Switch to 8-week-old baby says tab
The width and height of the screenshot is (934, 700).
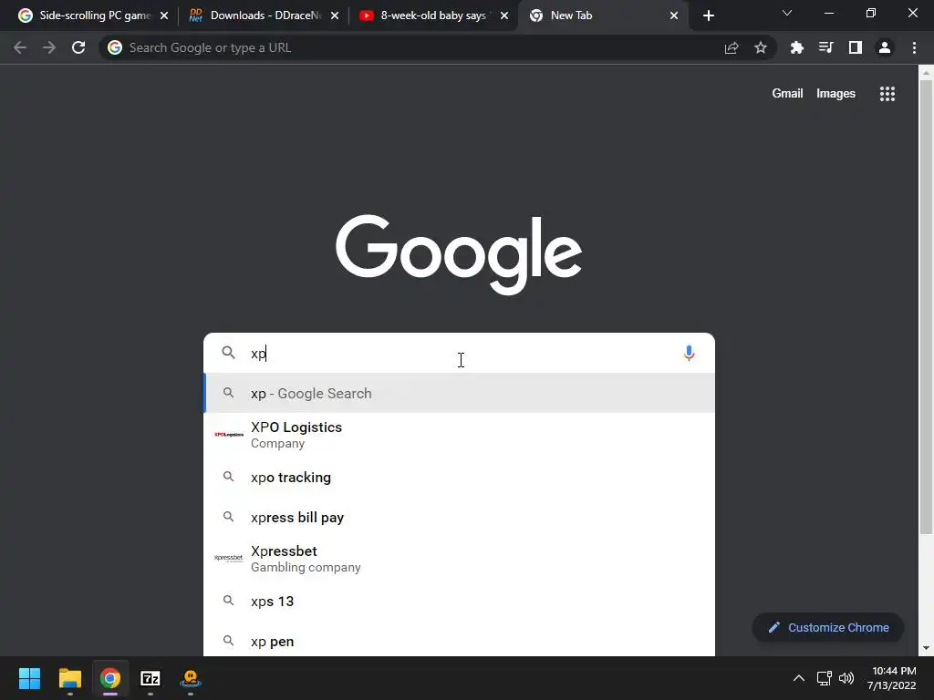click(x=431, y=15)
